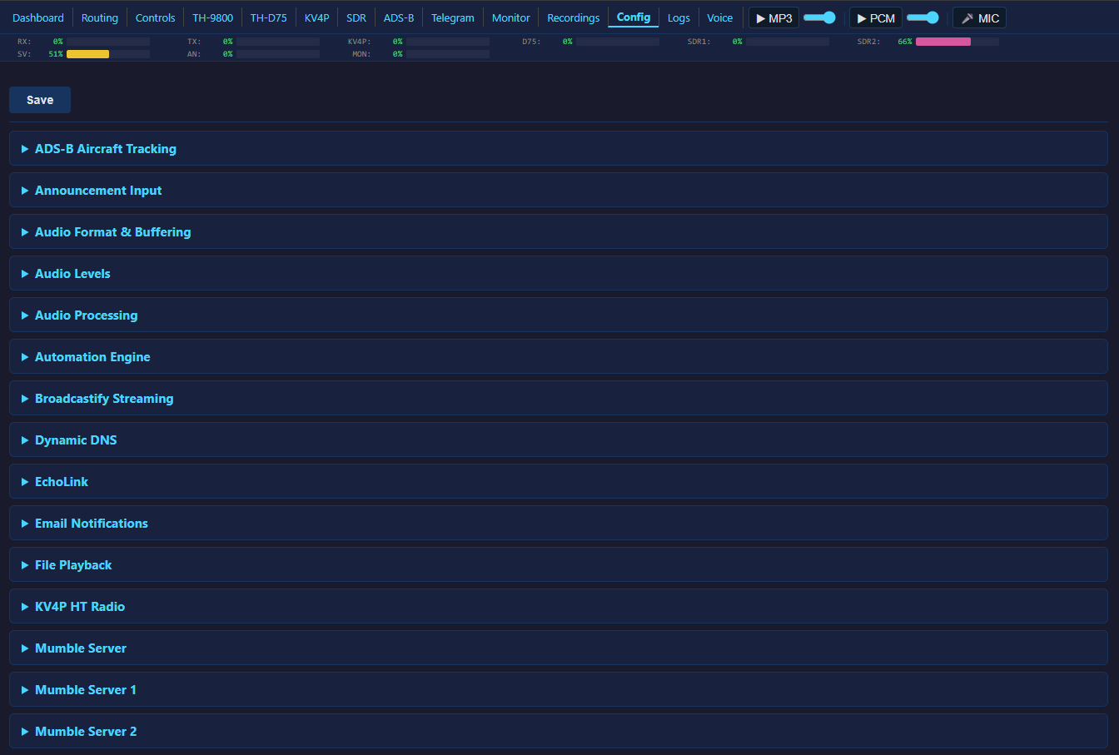This screenshot has width=1119, height=755.
Task: Open the KV4P tab
Action: [317, 17]
